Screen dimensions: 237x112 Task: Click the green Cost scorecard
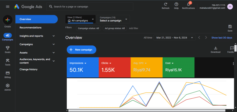[178, 67]
